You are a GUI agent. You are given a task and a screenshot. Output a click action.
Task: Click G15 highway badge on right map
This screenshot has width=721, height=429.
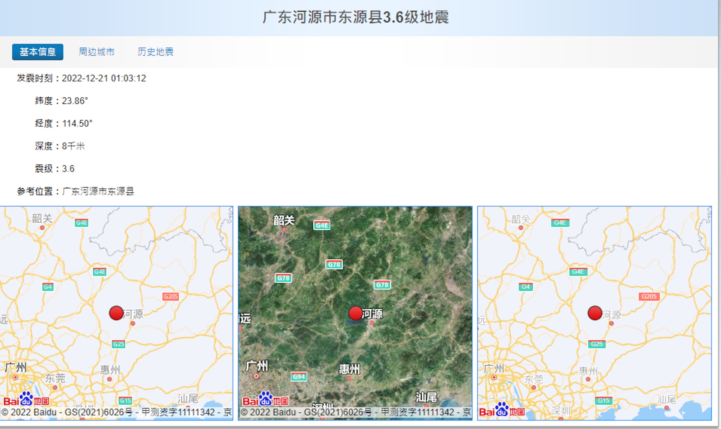click(603, 400)
